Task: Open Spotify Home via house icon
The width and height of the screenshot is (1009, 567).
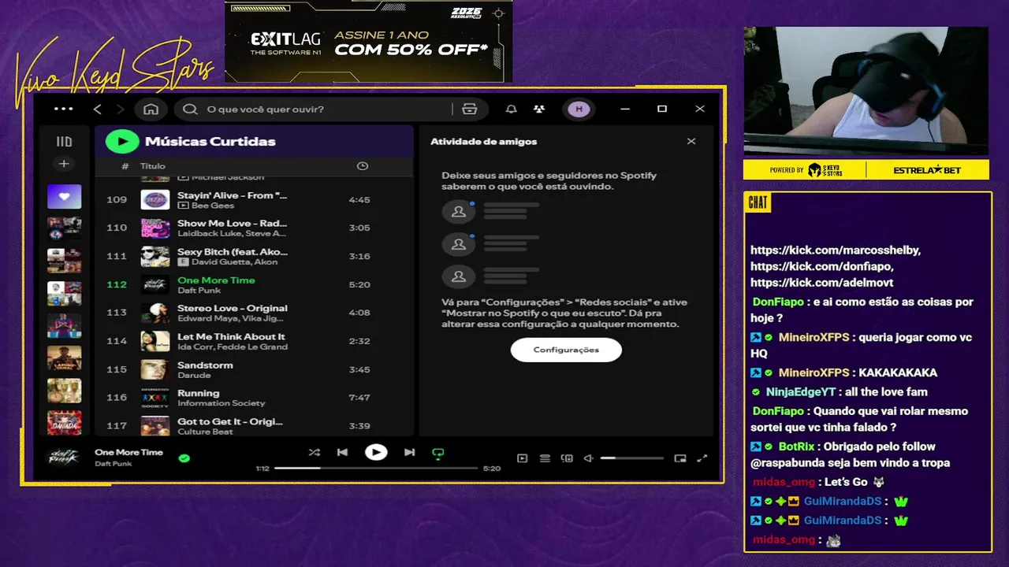Action: click(x=151, y=109)
